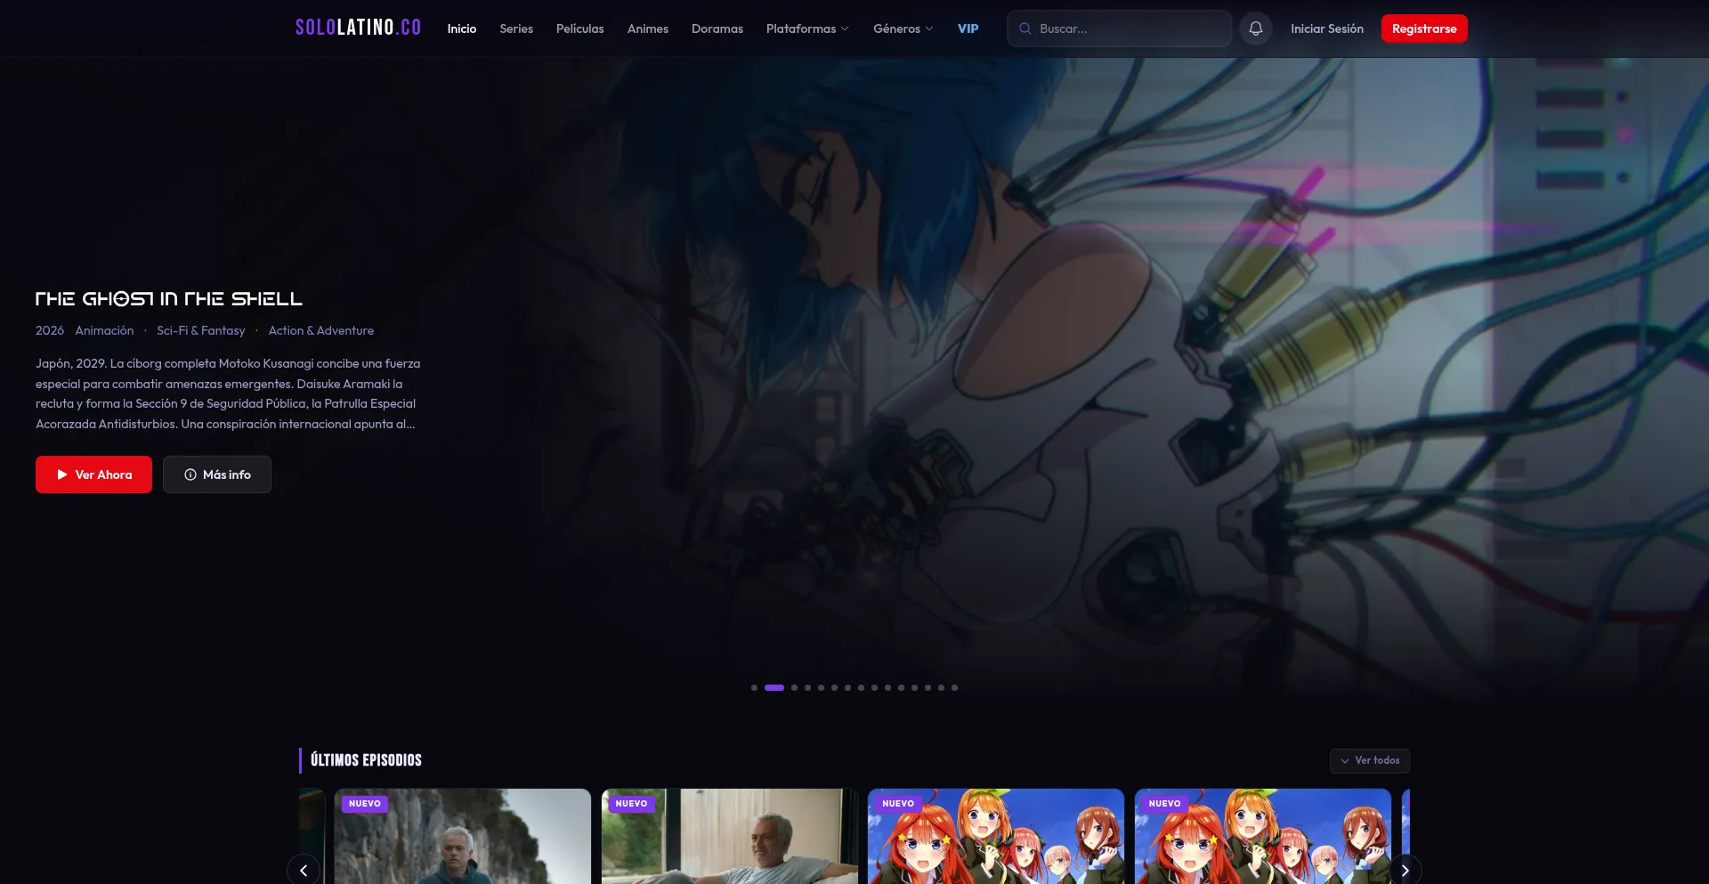Open the VIP page

click(x=968, y=28)
